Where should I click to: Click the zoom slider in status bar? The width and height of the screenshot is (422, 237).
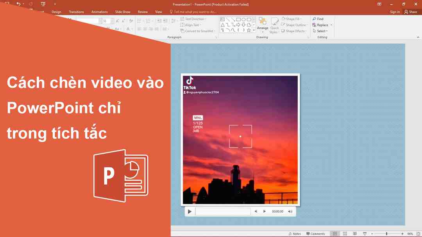[387, 234]
